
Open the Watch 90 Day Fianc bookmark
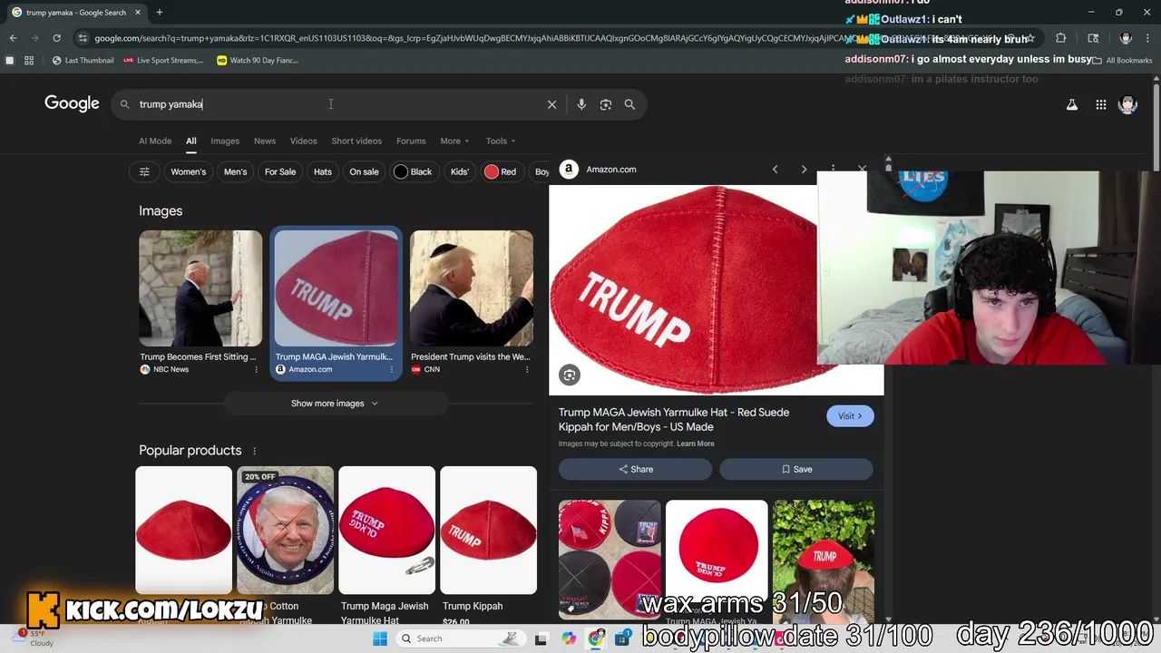tap(258, 61)
